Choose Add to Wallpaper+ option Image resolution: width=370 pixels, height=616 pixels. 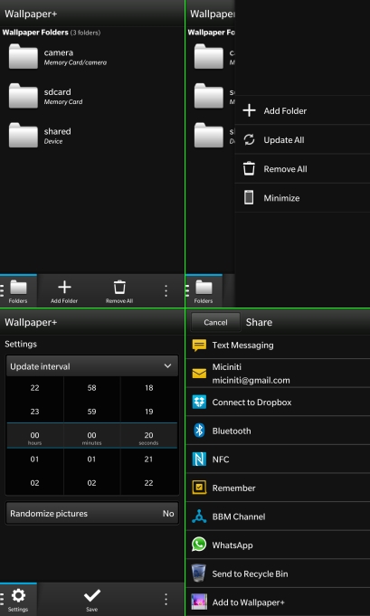278,602
